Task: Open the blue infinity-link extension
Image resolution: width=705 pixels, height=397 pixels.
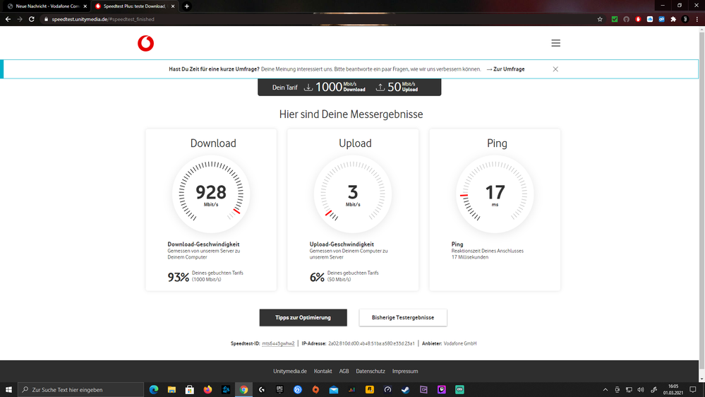Action: tap(661, 19)
